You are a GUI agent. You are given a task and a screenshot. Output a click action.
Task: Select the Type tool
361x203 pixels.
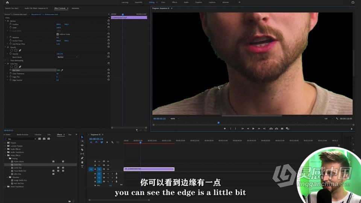pos(82,167)
